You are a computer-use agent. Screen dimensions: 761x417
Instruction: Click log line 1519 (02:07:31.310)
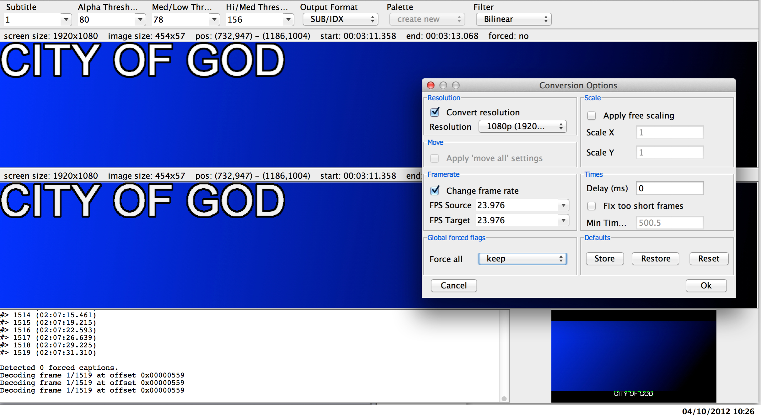pyautogui.click(x=48, y=353)
